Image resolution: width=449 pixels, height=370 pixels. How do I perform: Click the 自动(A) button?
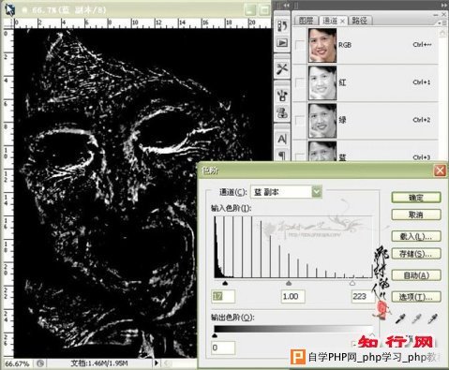[x=416, y=275]
